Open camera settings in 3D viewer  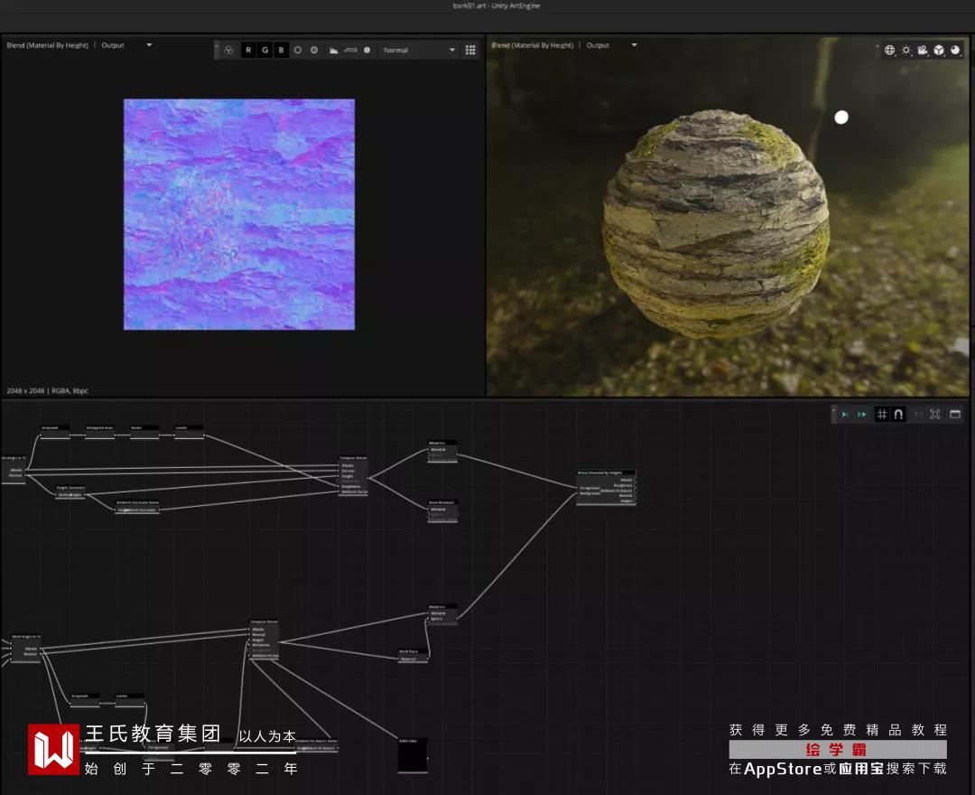(923, 51)
